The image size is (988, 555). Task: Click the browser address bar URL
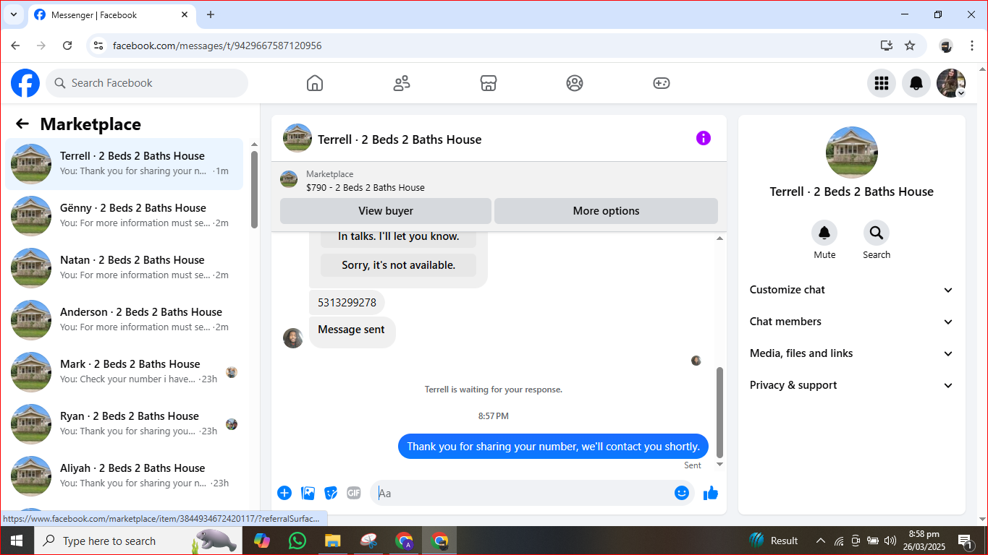pos(217,46)
